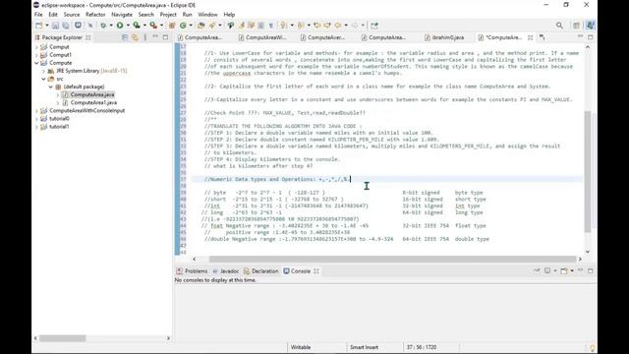Open the Refactor menu
This screenshot has height=354, width=629.
pyautogui.click(x=95, y=15)
